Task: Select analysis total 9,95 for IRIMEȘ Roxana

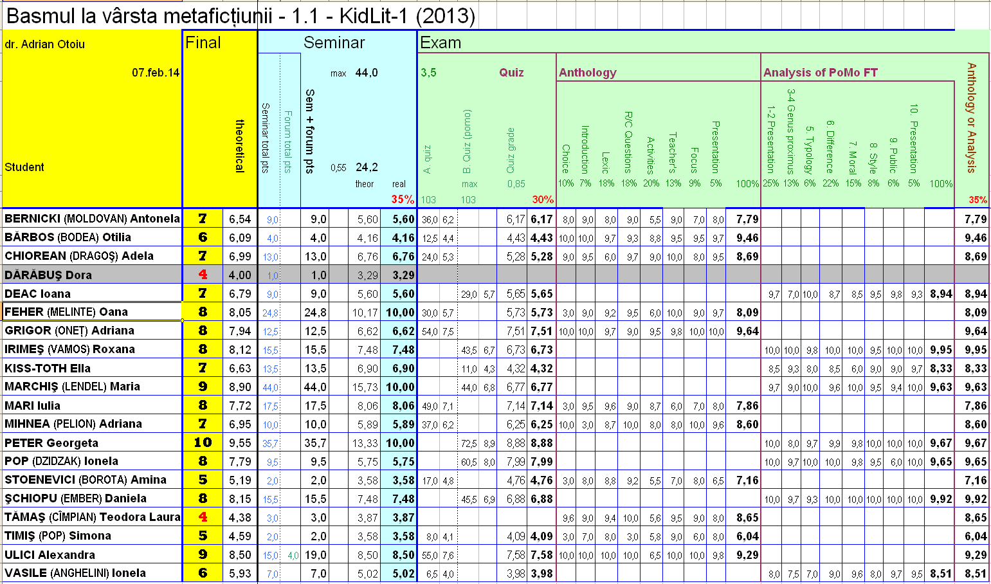Action: tap(941, 350)
